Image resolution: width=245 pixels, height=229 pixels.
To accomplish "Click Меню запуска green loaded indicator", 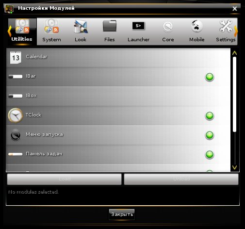I will click(210, 135).
